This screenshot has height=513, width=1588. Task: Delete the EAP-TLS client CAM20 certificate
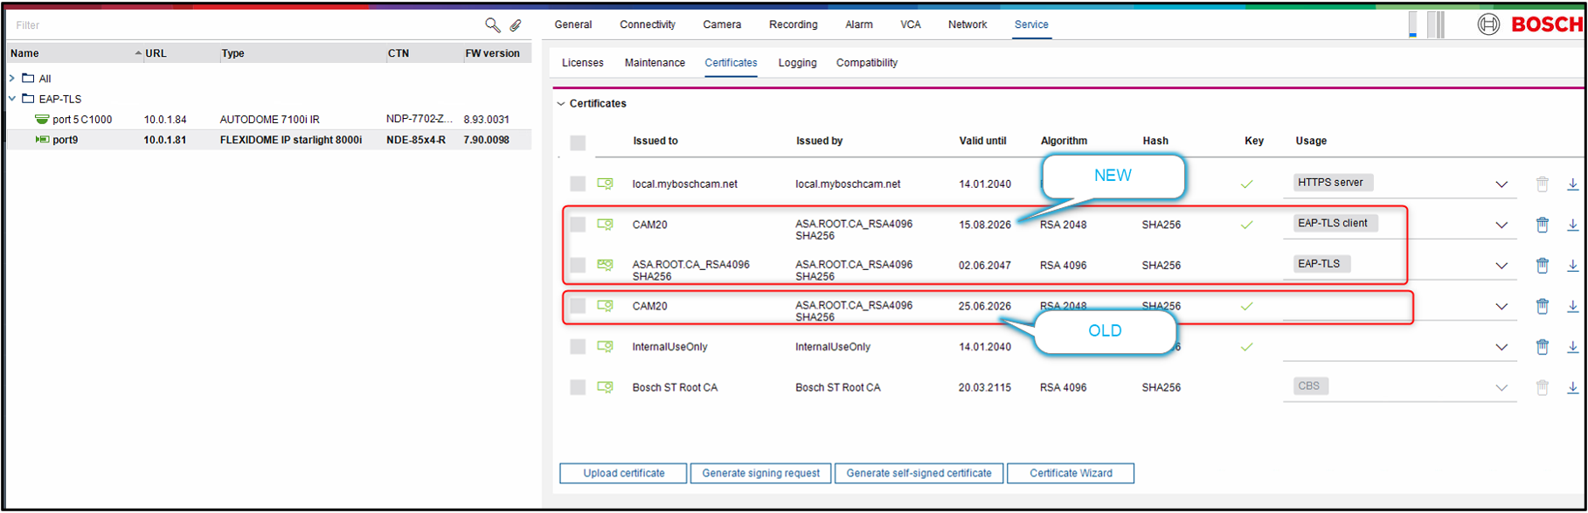1542,225
